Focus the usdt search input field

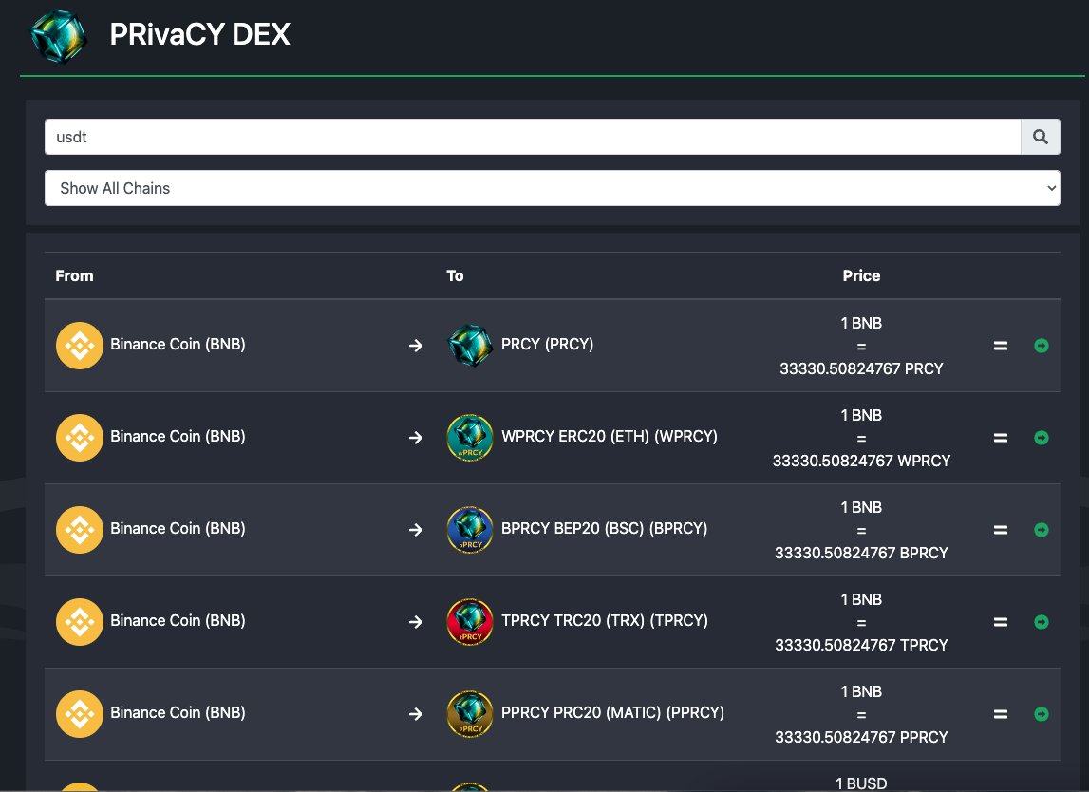[533, 137]
